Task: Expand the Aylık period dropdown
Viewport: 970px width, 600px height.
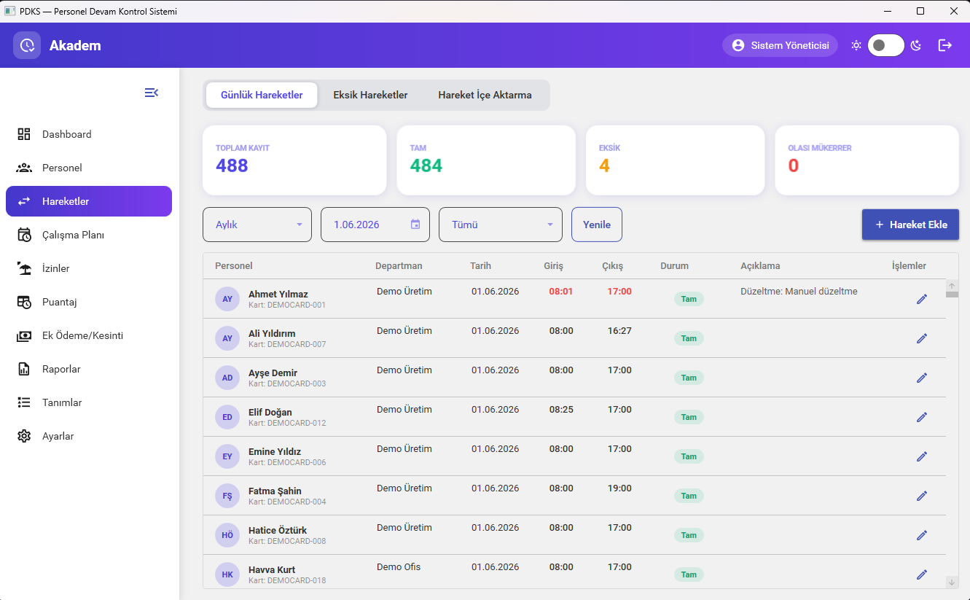Action: point(257,225)
